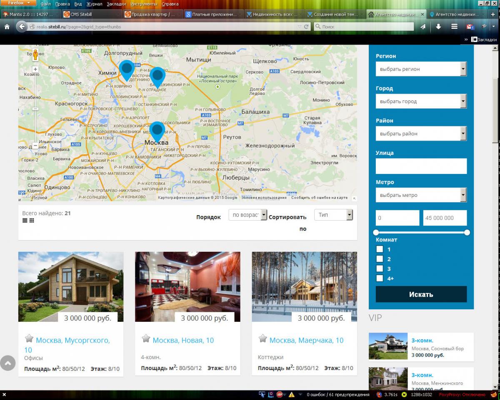The image size is (500, 400).
Task: Open the Москва, Новая, 10 listing link
Action: [x=183, y=340]
